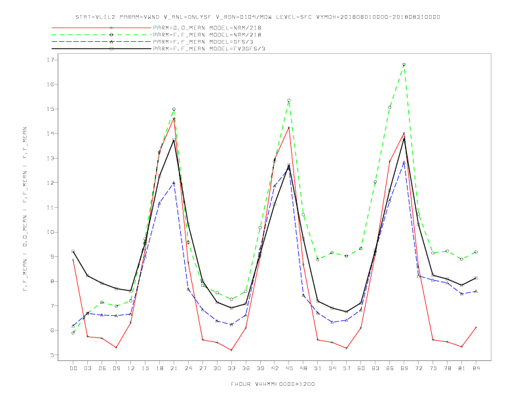This screenshot has width=519, height=401.
Task: Click the red plus marker at hour 84
Action: coord(476,328)
